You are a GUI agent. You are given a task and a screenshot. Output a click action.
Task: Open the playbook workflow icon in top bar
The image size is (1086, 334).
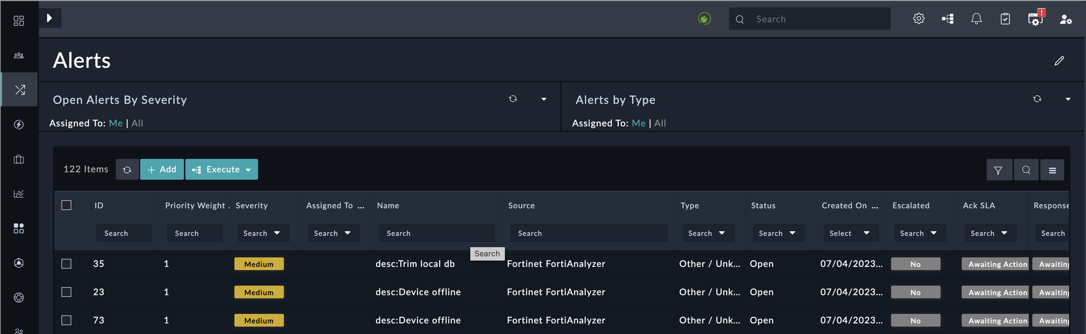(948, 19)
